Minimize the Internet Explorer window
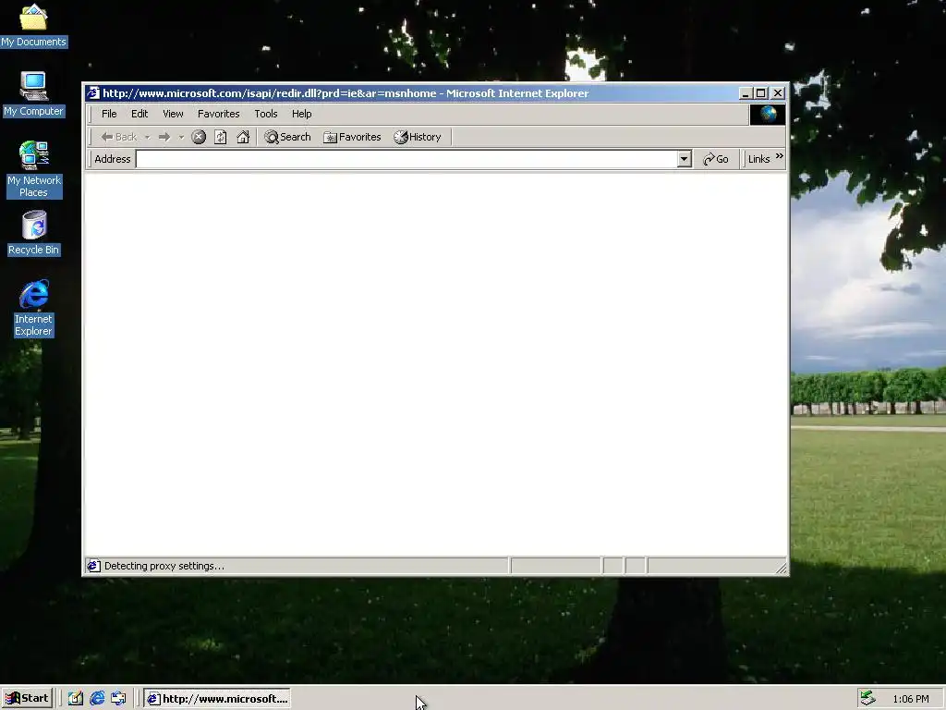946x710 pixels. (x=746, y=93)
